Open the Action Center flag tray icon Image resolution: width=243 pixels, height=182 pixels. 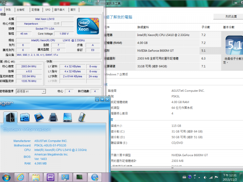click(216, 177)
